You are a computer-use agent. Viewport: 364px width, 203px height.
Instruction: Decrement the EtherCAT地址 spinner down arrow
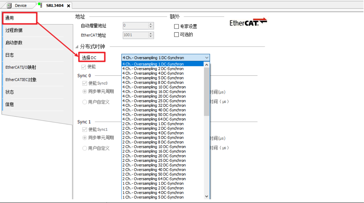point(151,37)
